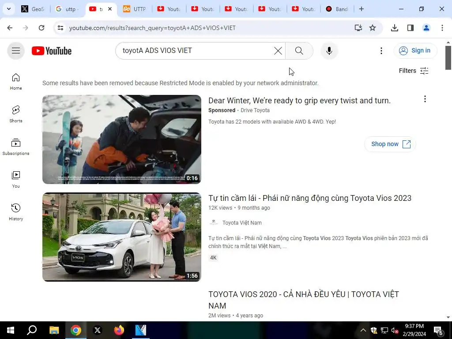Open the Filters panel
Screen dimensions: 452x339
point(413,71)
